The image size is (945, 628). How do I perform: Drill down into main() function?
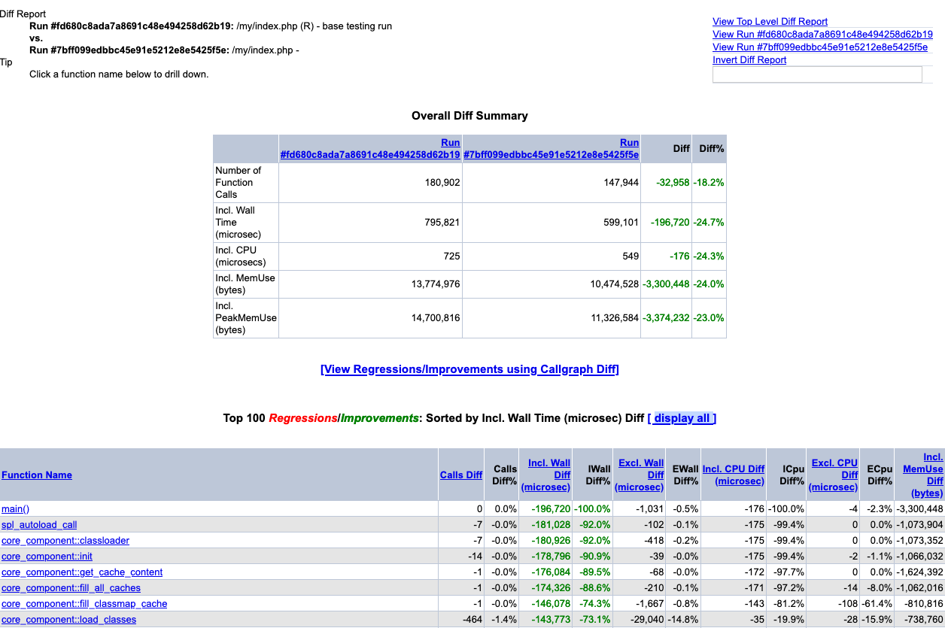(x=15, y=509)
